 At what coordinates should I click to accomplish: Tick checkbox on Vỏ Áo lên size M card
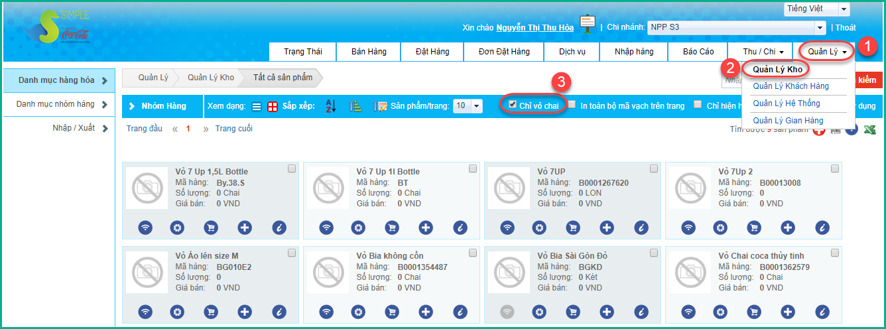point(292,253)
